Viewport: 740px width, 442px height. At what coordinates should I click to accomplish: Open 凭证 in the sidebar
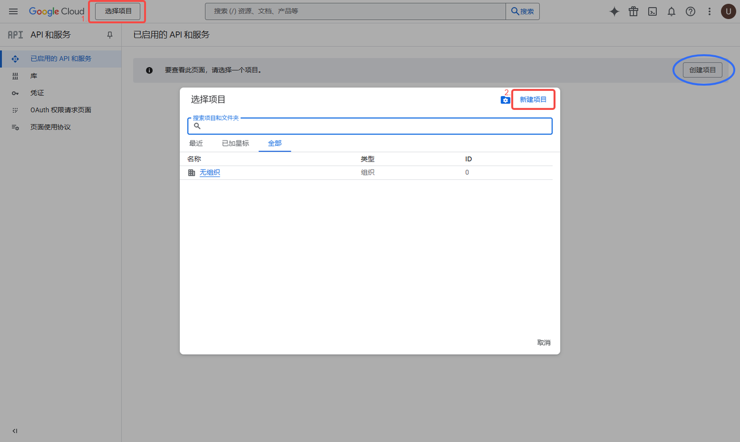coord(37,93)
